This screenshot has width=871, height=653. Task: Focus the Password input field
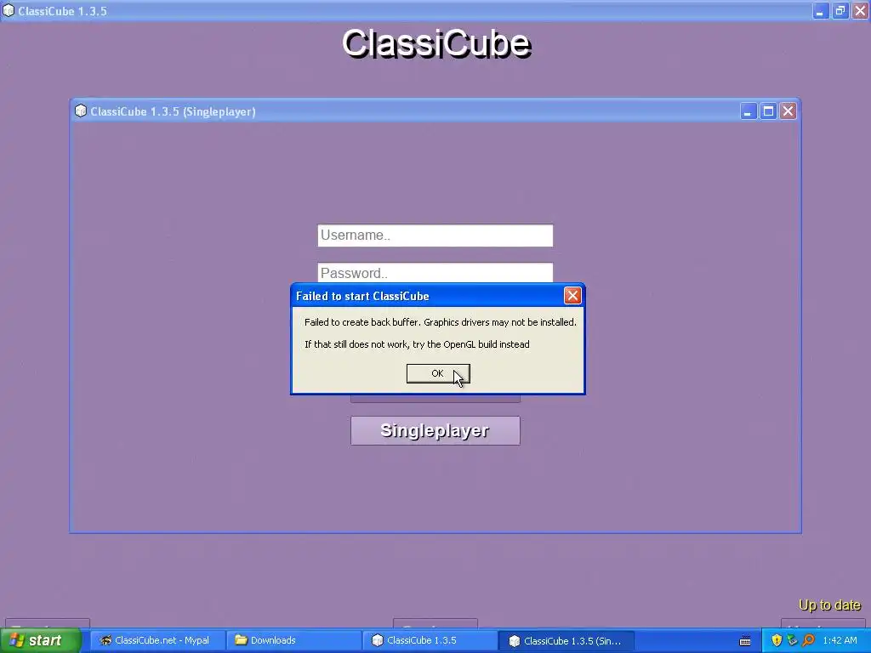point(435,273)
